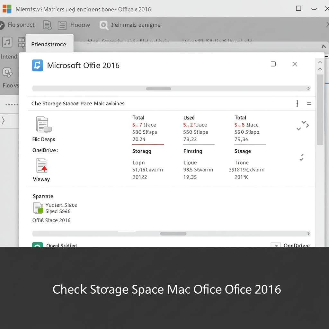329x329 pixels.
Task: Click the bottom horizontal scrollbar thumb
Action: coord(173,234)
